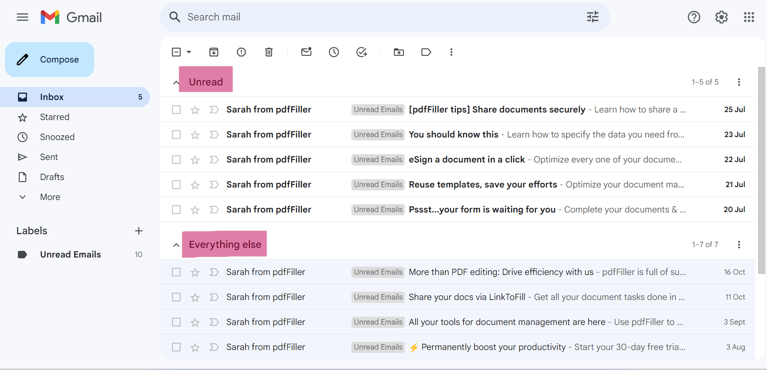Click the Archive icon in toolbar

(214, 52)
